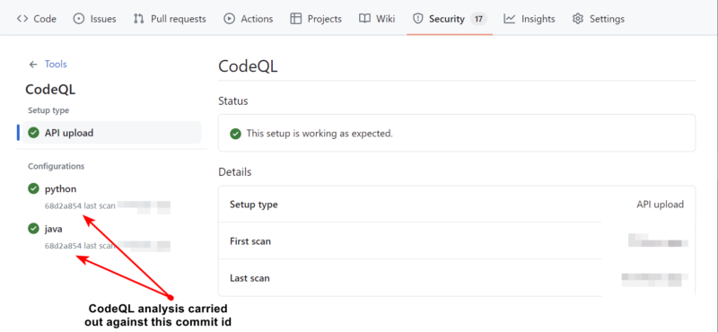This screenshot has width=718, height=332.
Task: Click the Setup type details row label
Action: point(254,205)
